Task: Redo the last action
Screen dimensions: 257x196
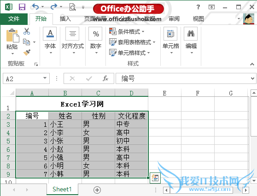Action: [x=54, y=7]
